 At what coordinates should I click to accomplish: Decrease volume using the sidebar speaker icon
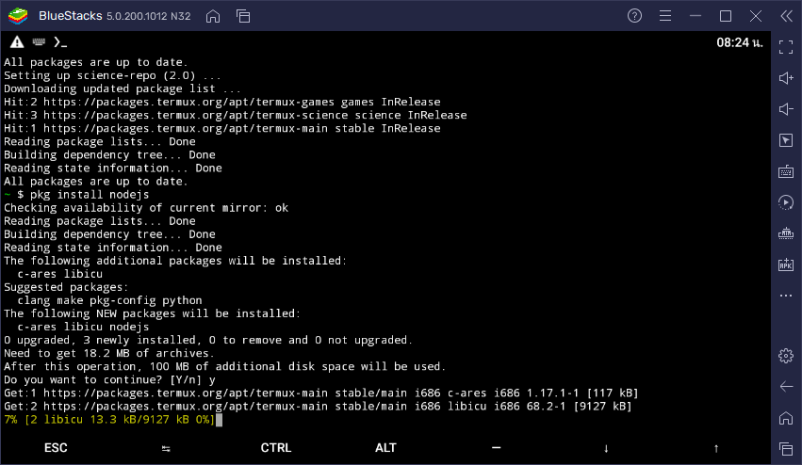(x=786, y=109)
